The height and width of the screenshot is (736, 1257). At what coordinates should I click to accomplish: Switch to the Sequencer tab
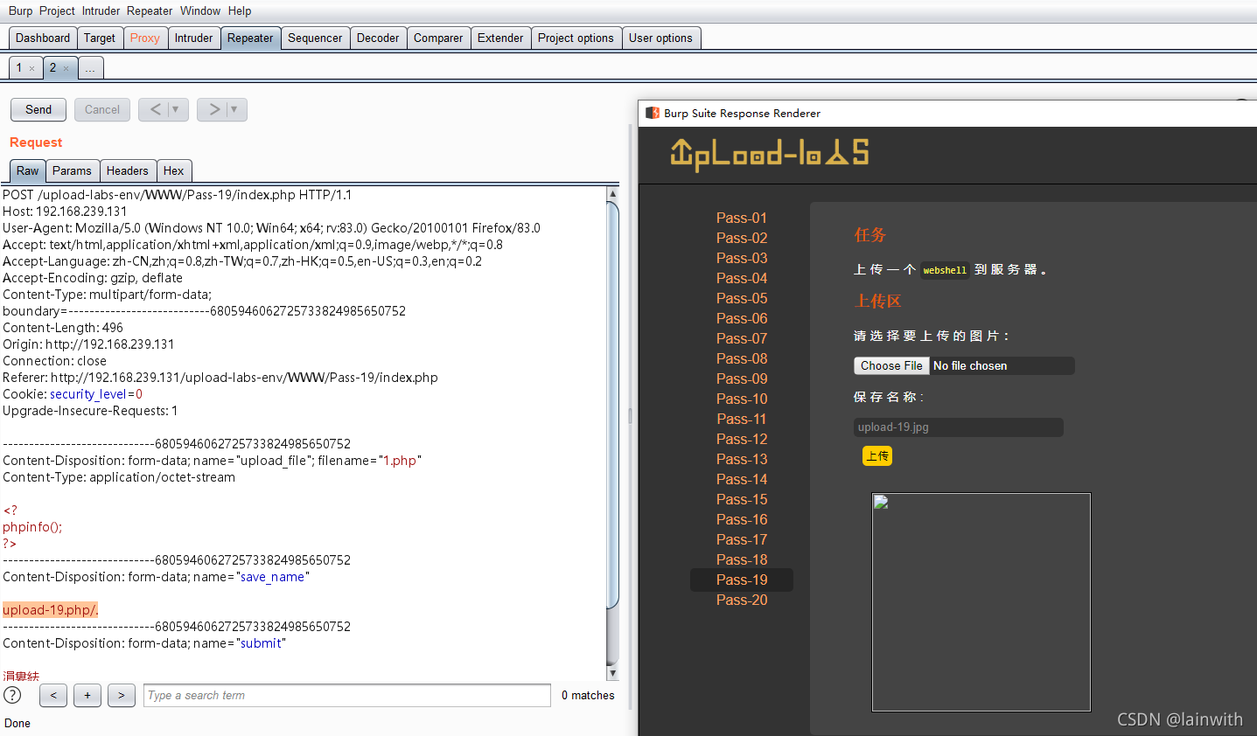315,38
